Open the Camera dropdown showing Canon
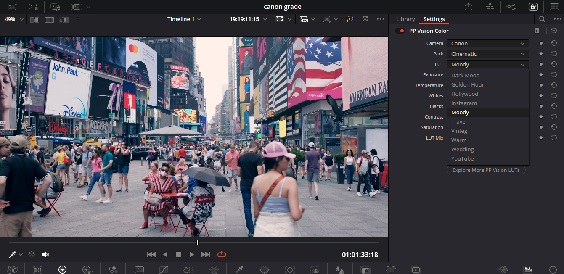 488,43
